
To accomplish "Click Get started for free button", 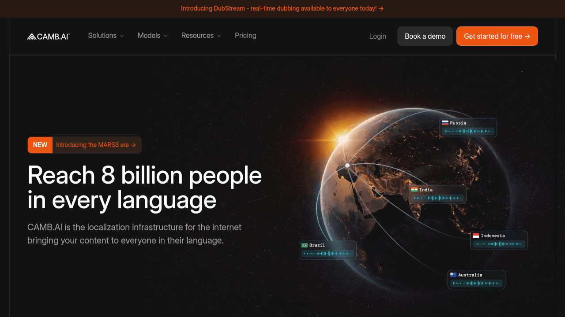I will coord(497,36).
